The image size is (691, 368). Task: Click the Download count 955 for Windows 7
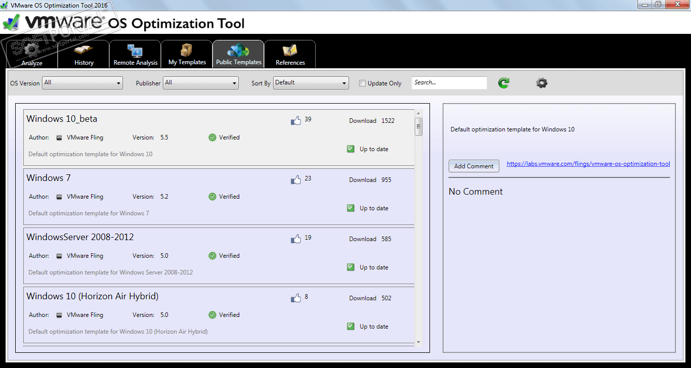pos(386,180)
